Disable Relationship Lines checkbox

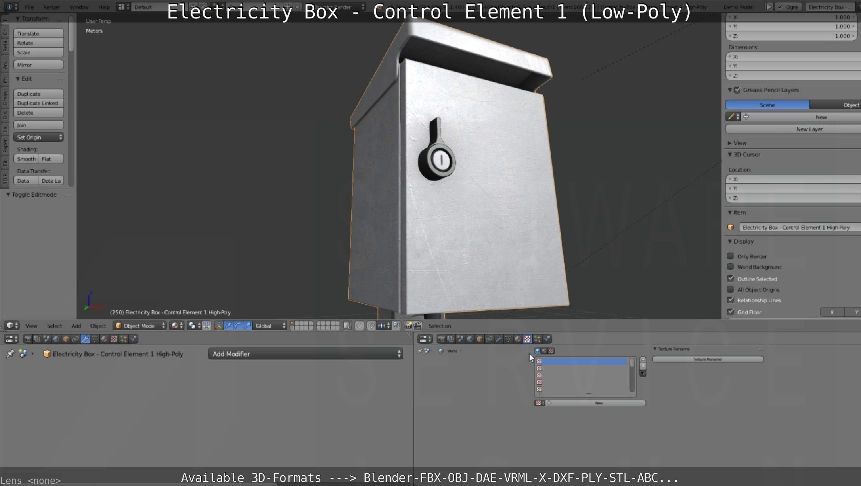(x=730, y=300)
